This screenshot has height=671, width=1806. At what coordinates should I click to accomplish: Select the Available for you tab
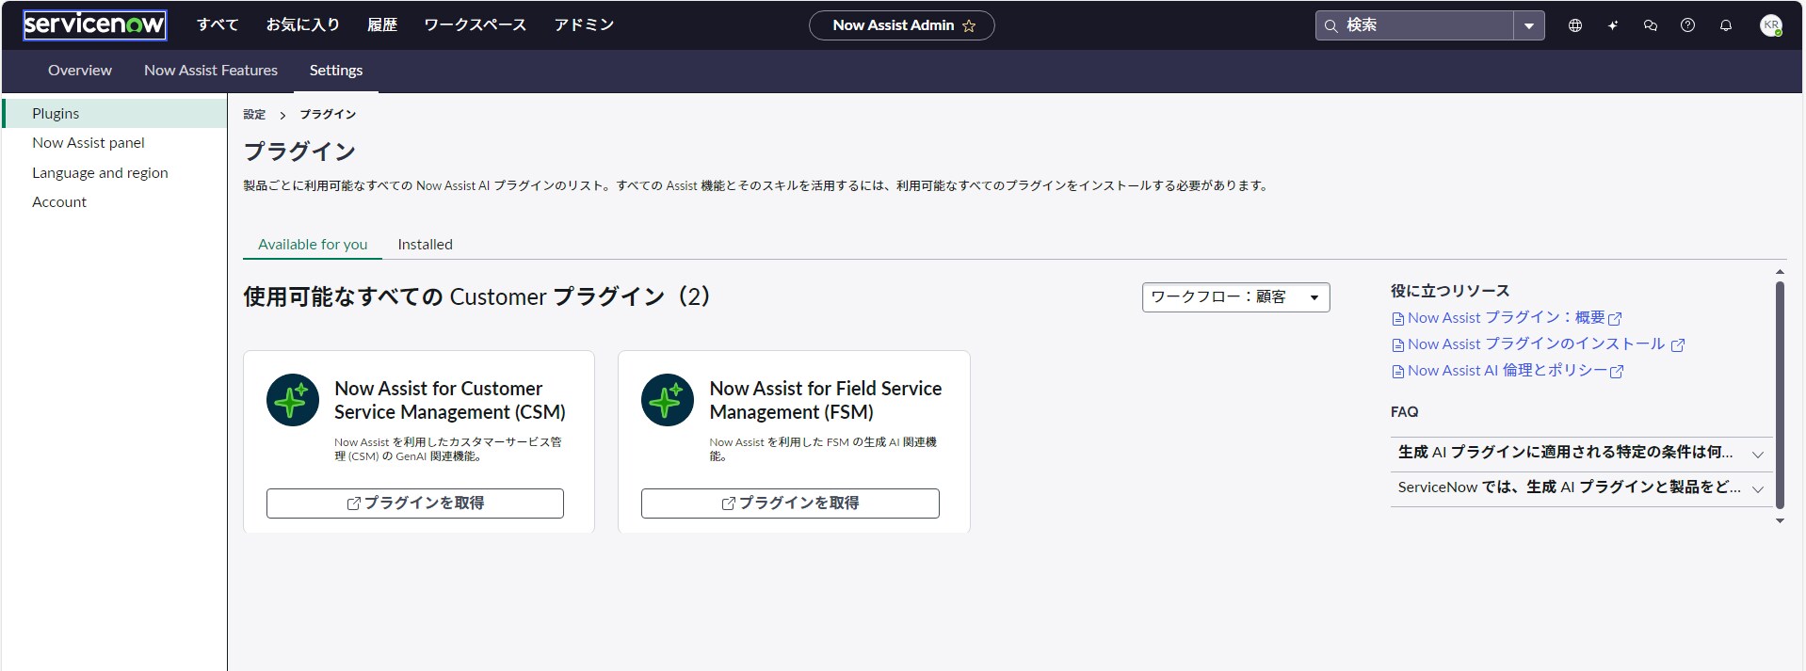[x=313, y=245]
